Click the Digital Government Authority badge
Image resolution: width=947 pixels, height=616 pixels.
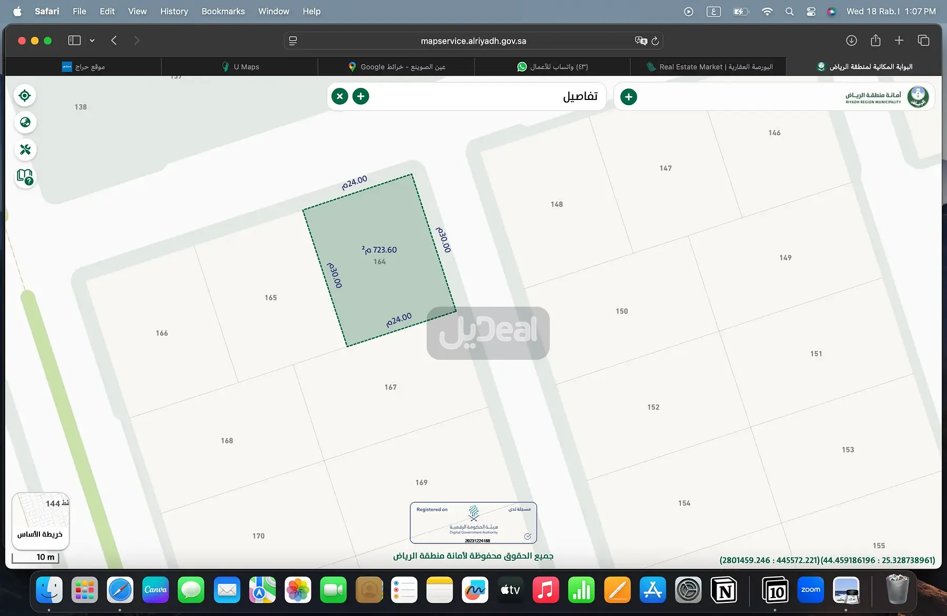(x=473, y=523)
